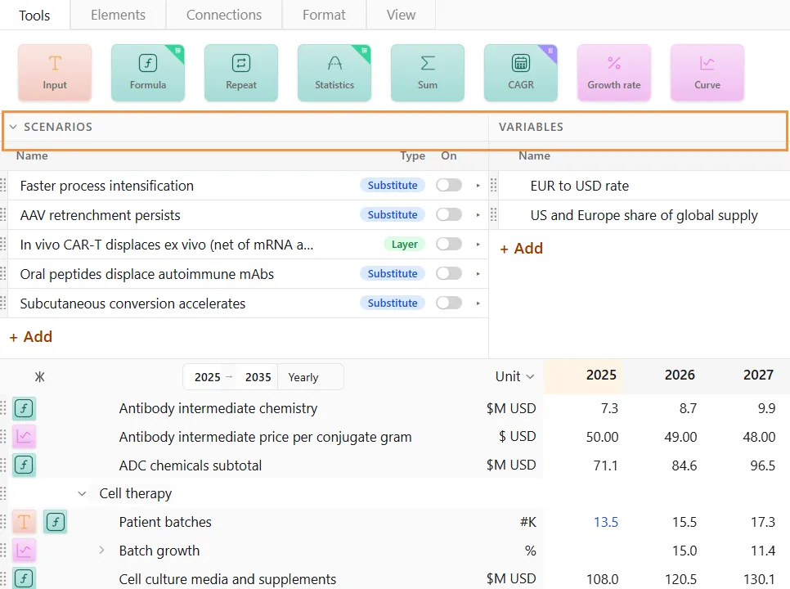Select Batch growth 2026 value 15.0
790x589 pixels.
point(685,551)
